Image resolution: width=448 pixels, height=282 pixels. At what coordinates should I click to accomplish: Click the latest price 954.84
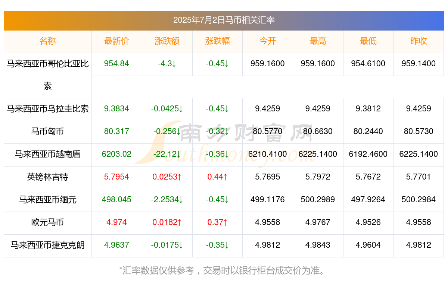click(116, 64)
